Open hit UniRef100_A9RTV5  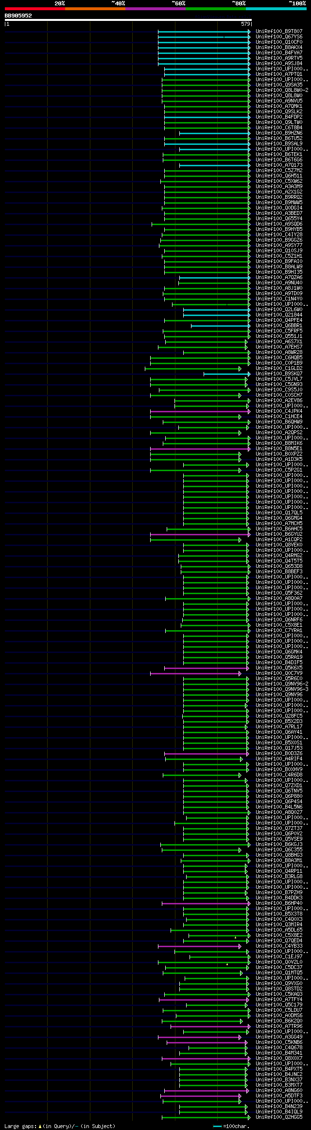(279, 58)
